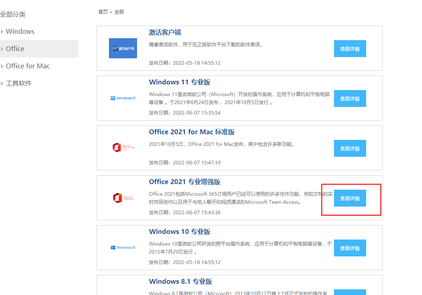View details for 激活客户端
Image resolution: width=422 pixels, height=295 pixels.
350,49
